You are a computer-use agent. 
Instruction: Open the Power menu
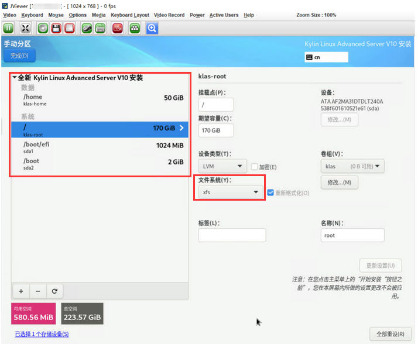click(197, 15)
